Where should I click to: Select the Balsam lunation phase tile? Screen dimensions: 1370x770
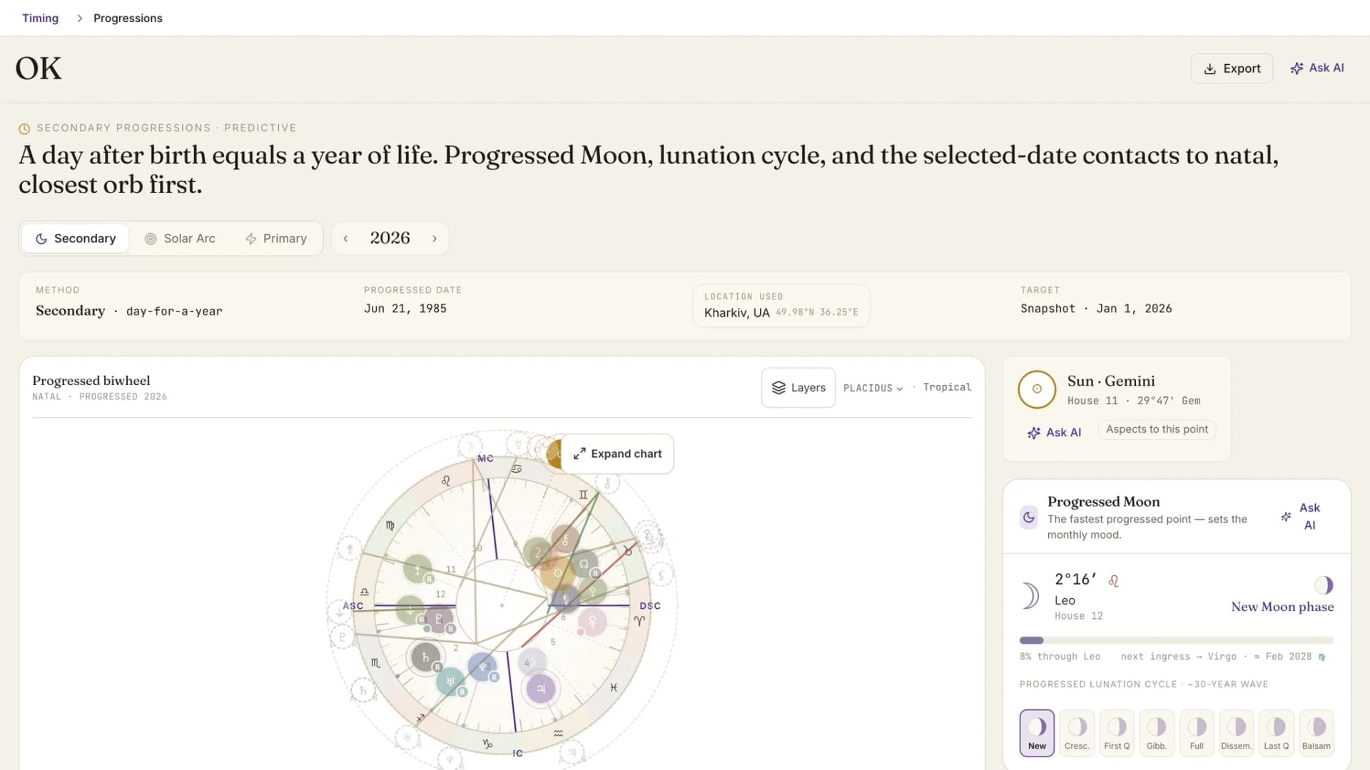coord(1316,733)
